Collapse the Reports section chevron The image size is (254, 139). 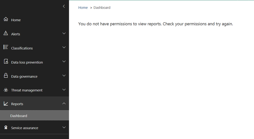pos(64,103)
